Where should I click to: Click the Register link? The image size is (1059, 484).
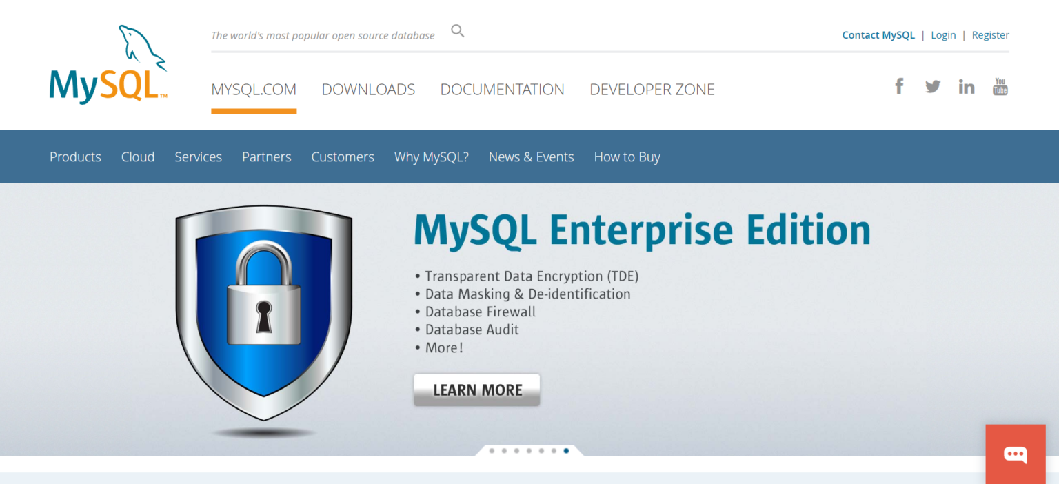point(990,34)
